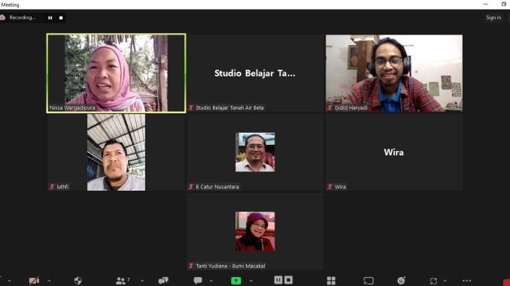
Task: Stop recording from the top recording indicator
Action: (61, 18)
